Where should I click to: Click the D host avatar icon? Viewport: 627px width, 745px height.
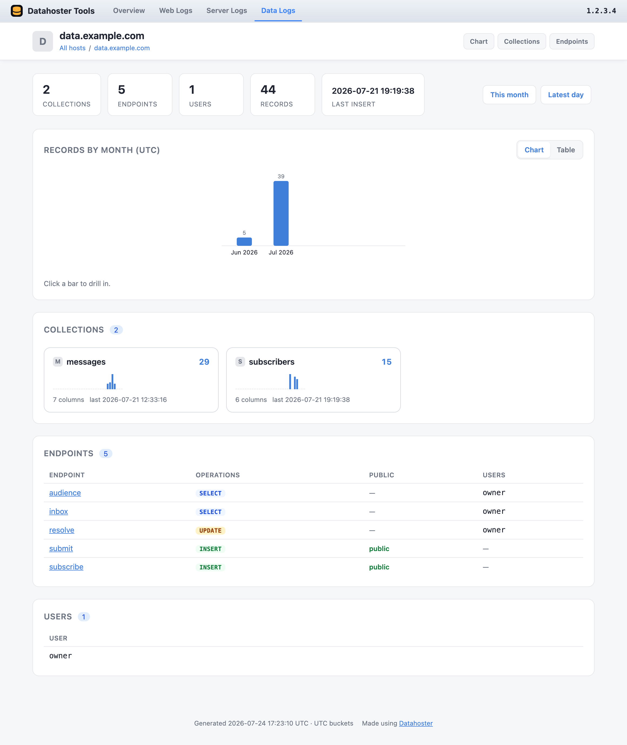43,42
